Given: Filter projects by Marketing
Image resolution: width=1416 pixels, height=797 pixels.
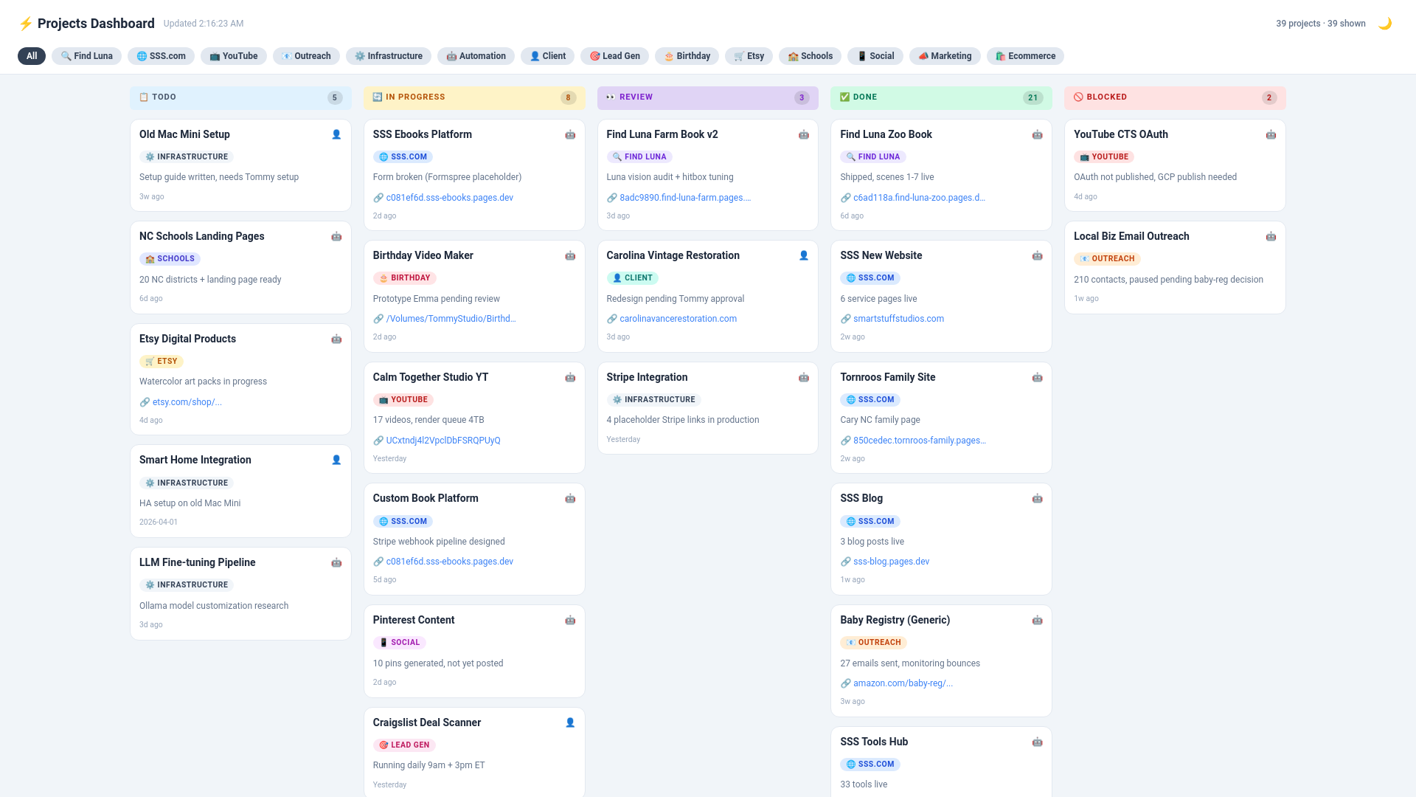Looking at the screenshot, I should [x=945, y=56].
